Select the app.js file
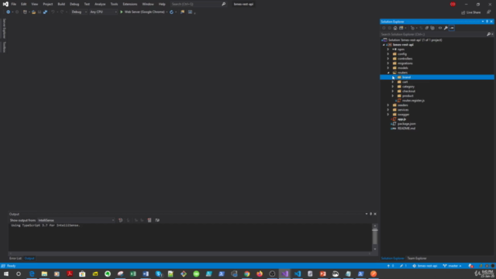This screenshot has width=496, height=279. point(401,119)
